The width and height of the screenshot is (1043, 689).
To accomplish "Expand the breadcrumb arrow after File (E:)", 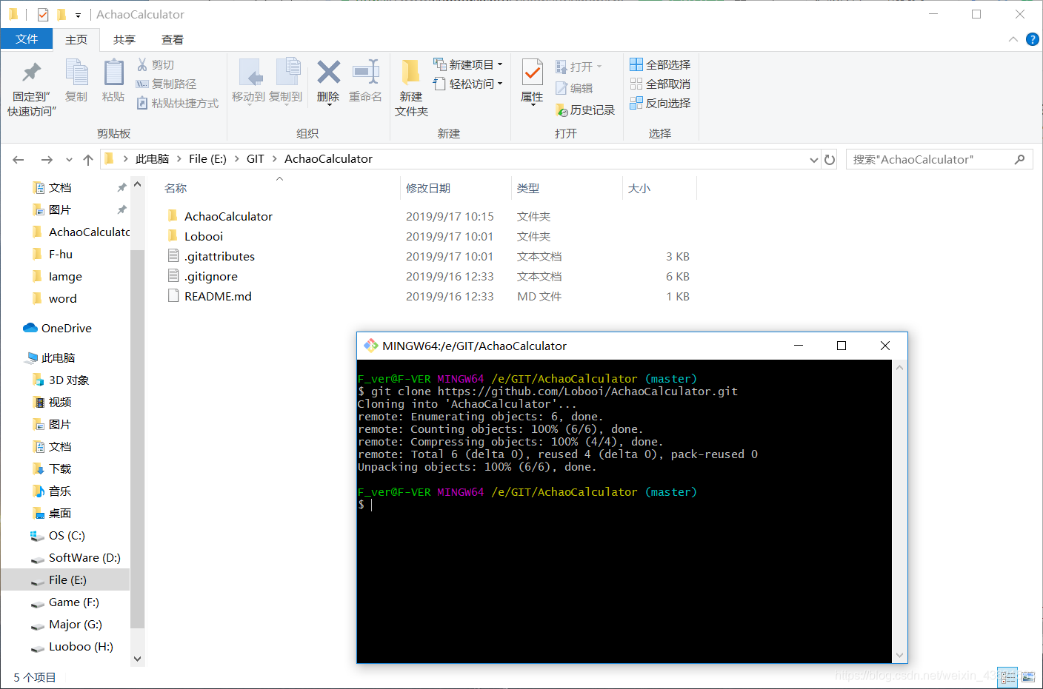I will point(237,159).
